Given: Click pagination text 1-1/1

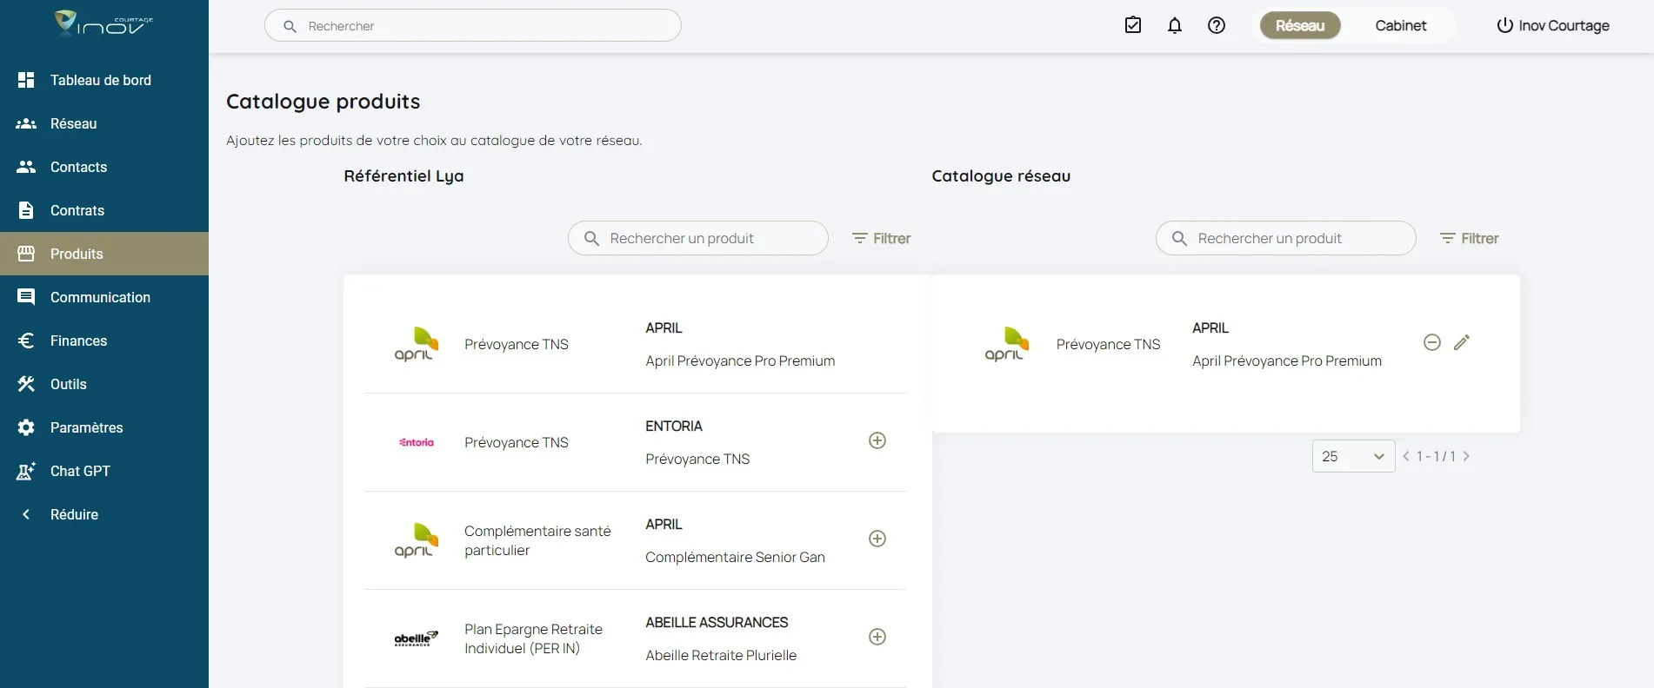Looking at the screenshot, I should (1436, 456).
